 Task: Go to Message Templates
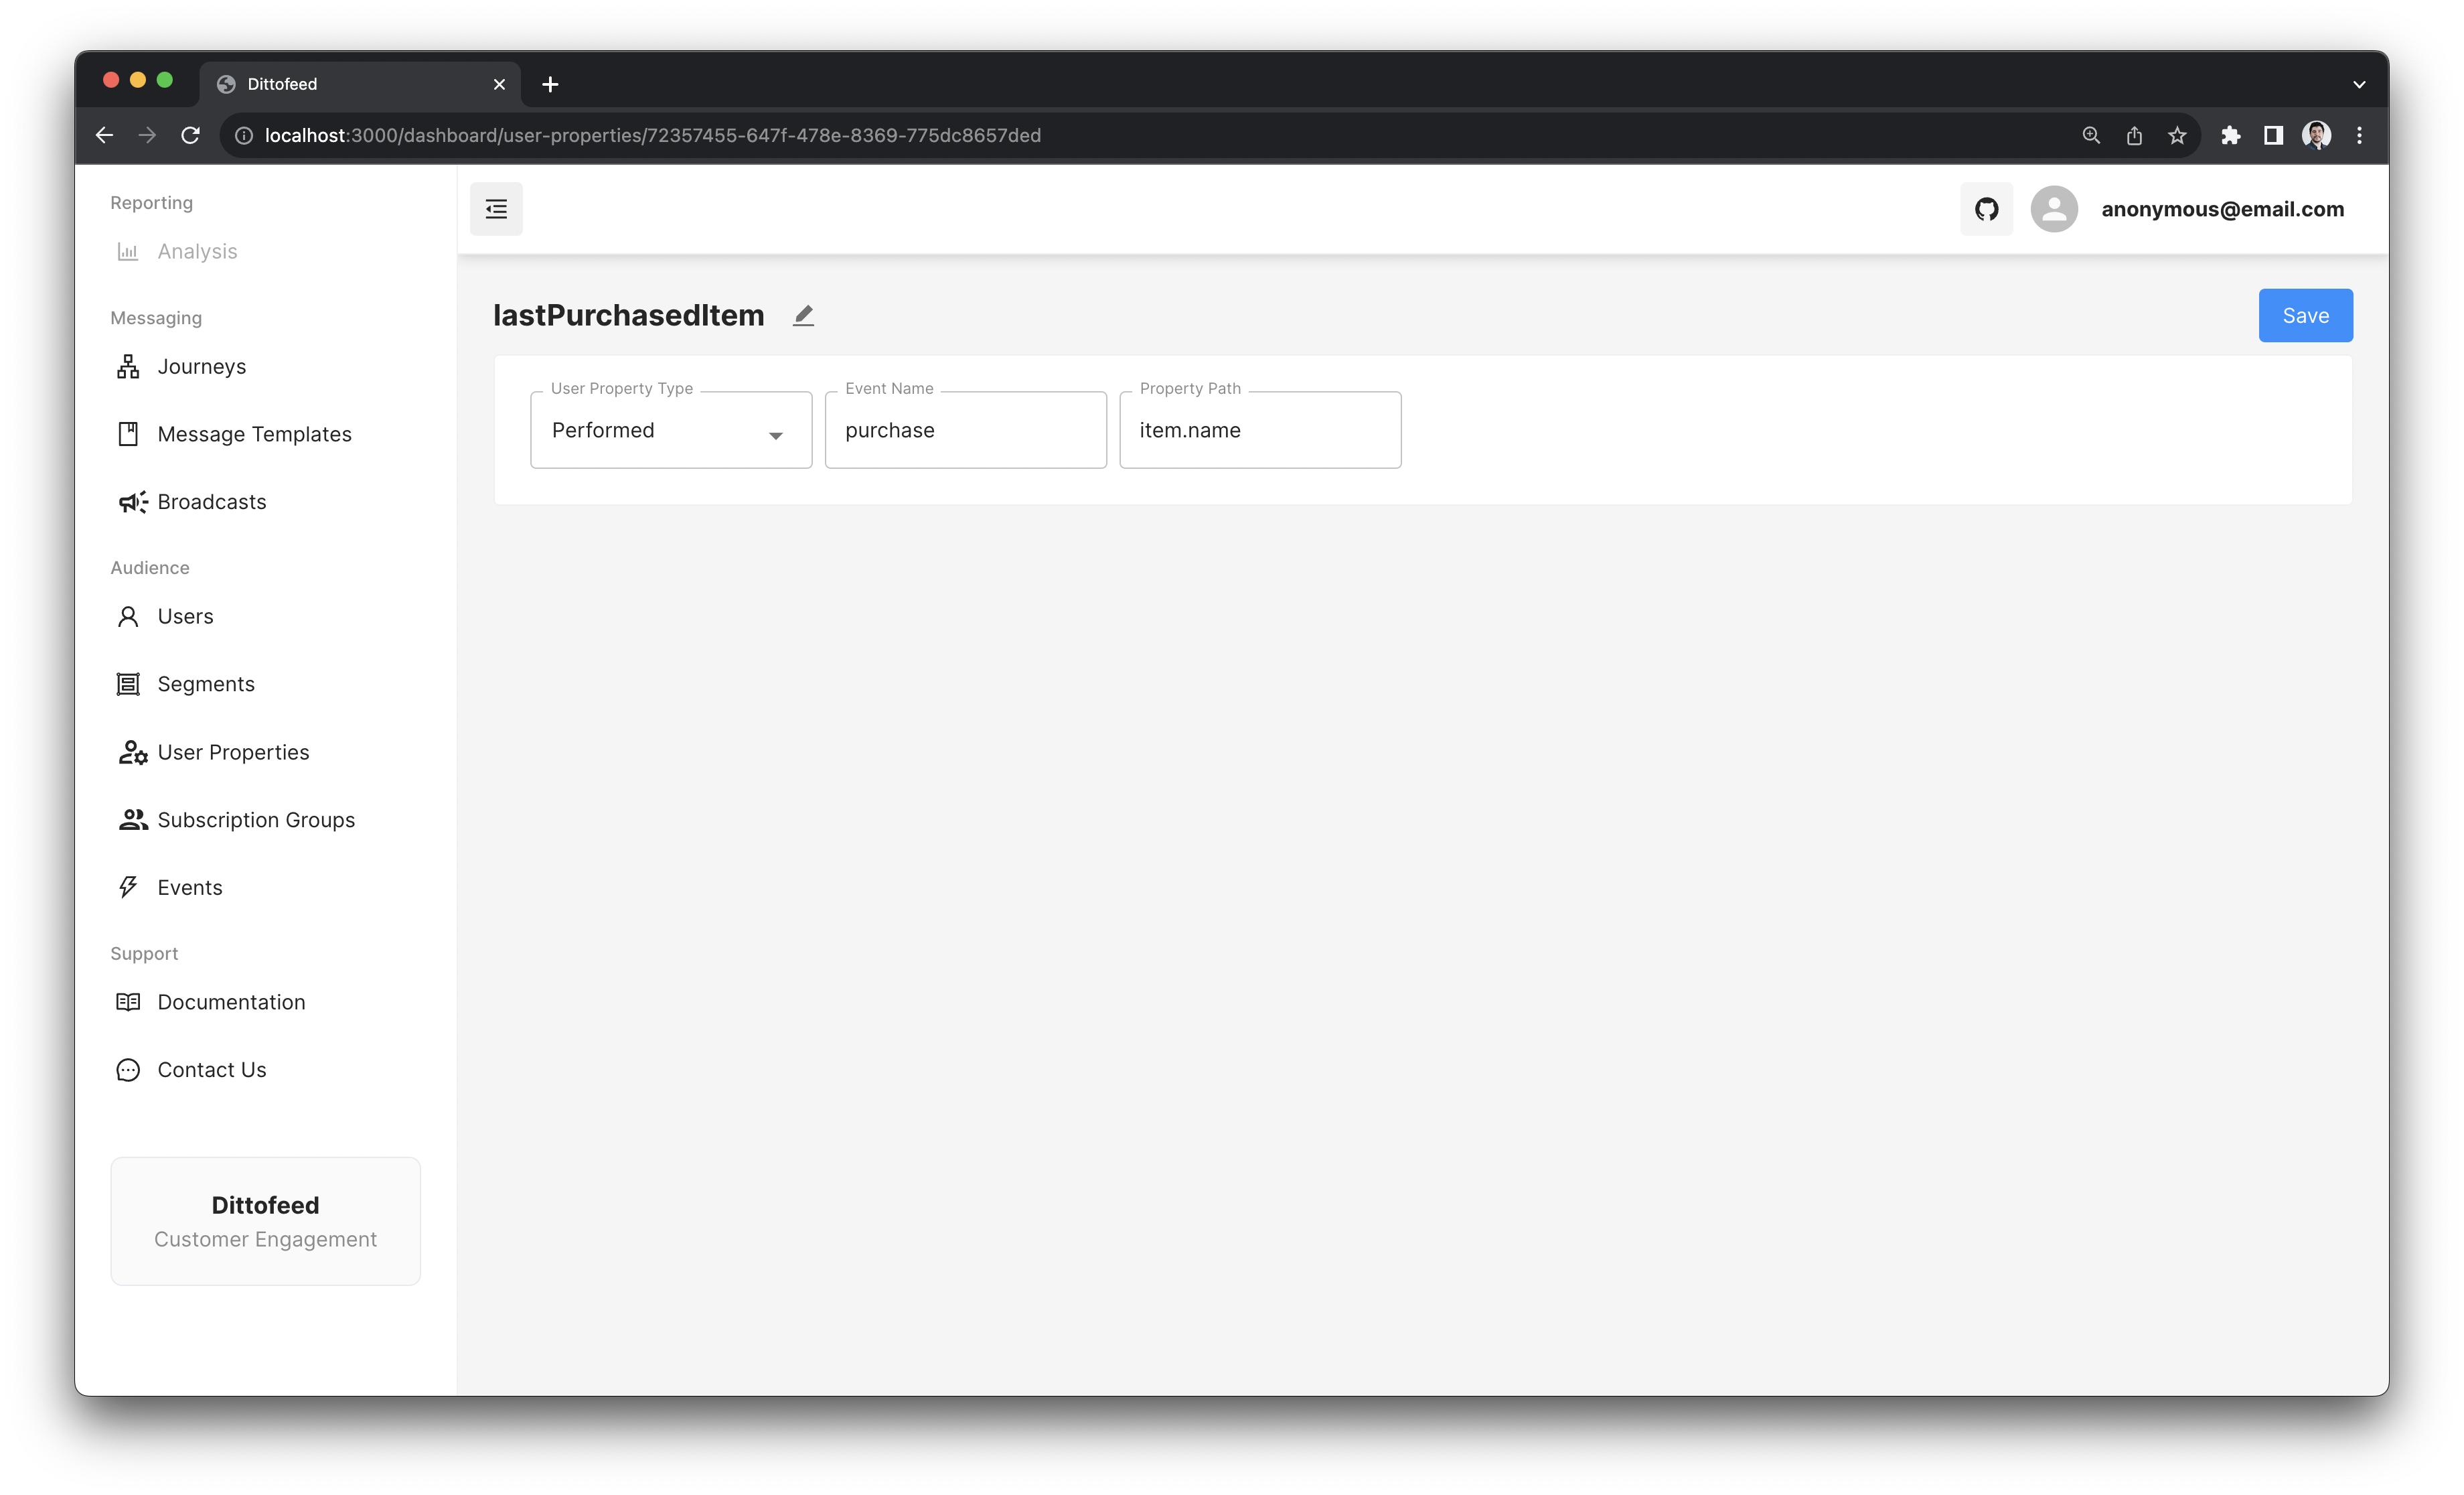[254, 434]
